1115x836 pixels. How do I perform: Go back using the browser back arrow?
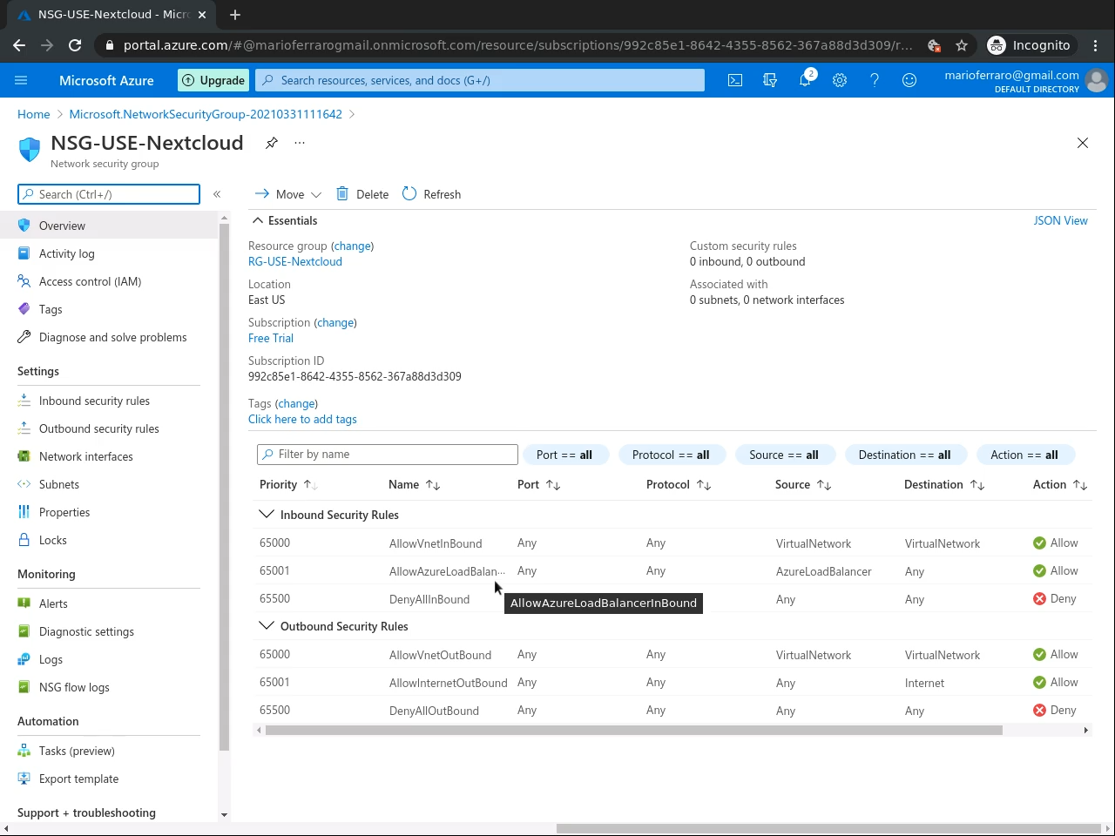19,45
